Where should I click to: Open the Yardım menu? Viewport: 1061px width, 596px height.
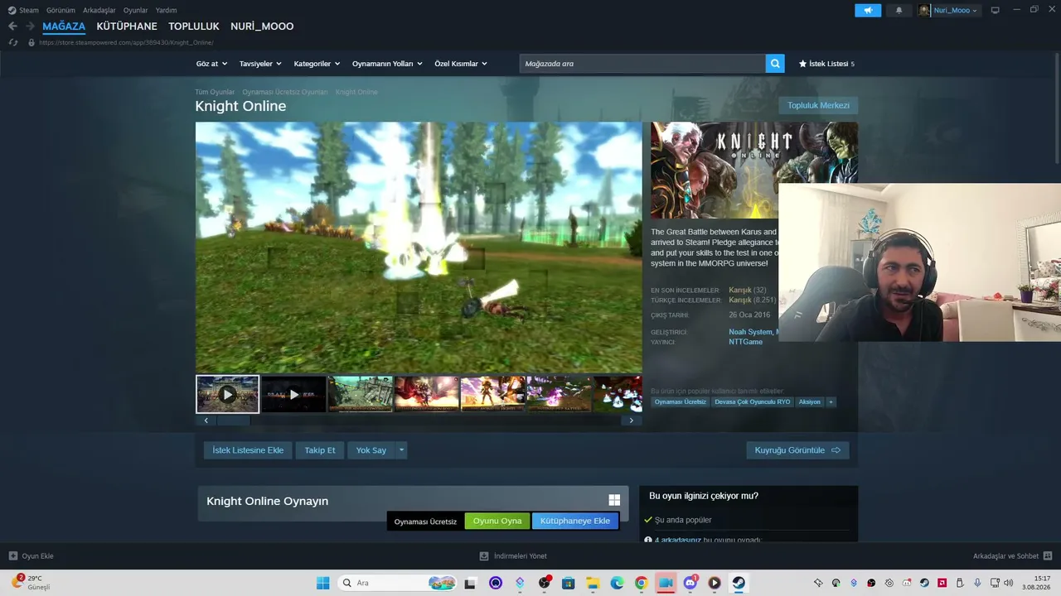[166, 10]
